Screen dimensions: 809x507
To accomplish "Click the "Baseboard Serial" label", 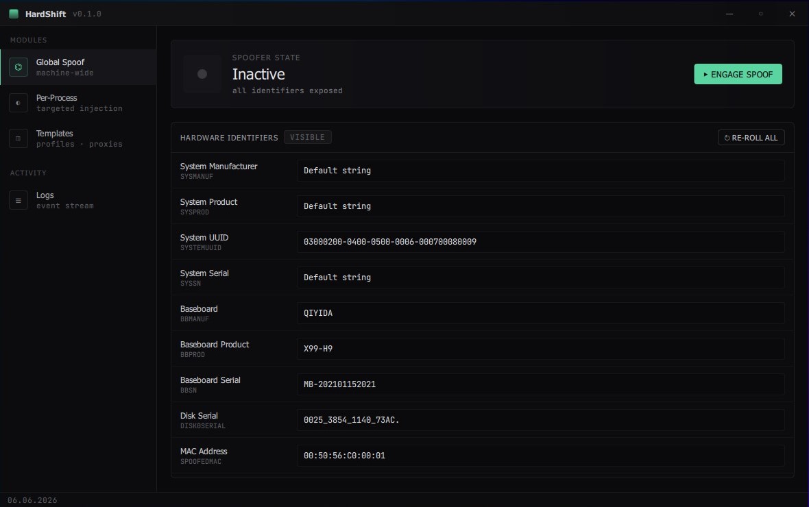I will (210, 380).
